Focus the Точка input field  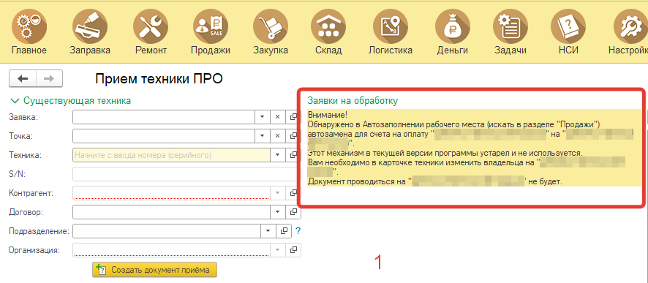[x=163, y=136]
